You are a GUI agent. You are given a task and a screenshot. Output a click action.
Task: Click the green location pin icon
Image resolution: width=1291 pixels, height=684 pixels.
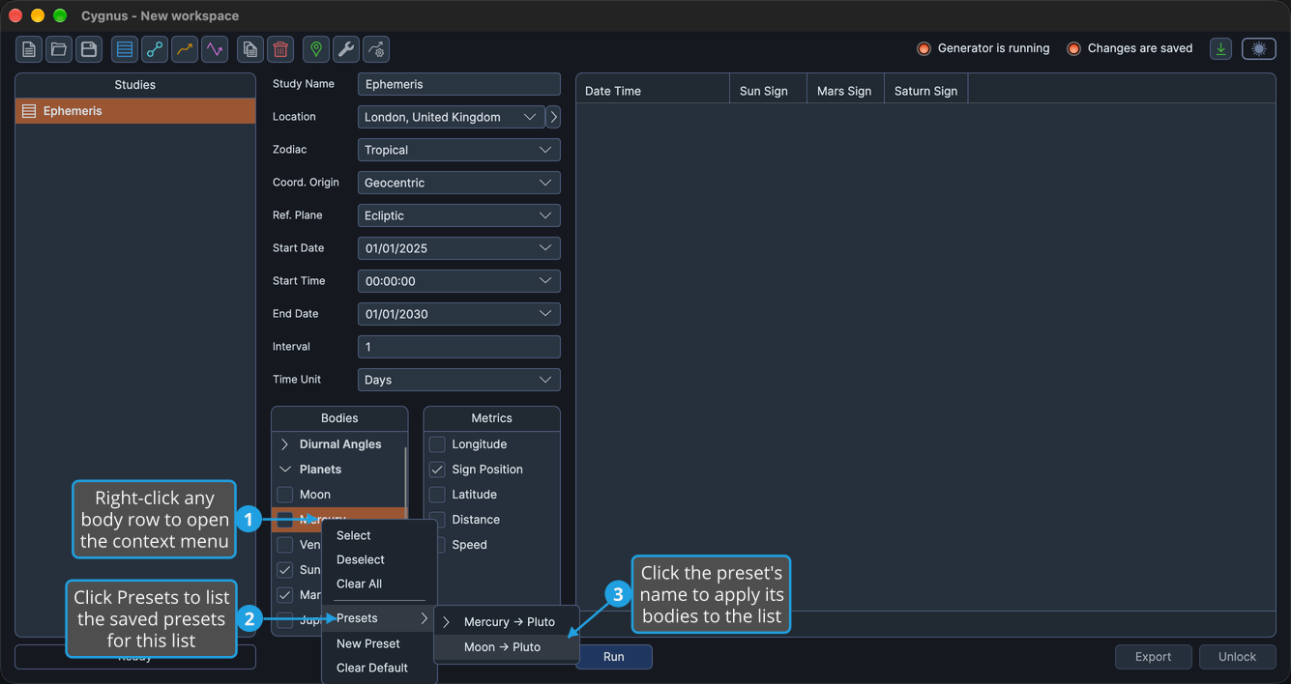[316, 49]
